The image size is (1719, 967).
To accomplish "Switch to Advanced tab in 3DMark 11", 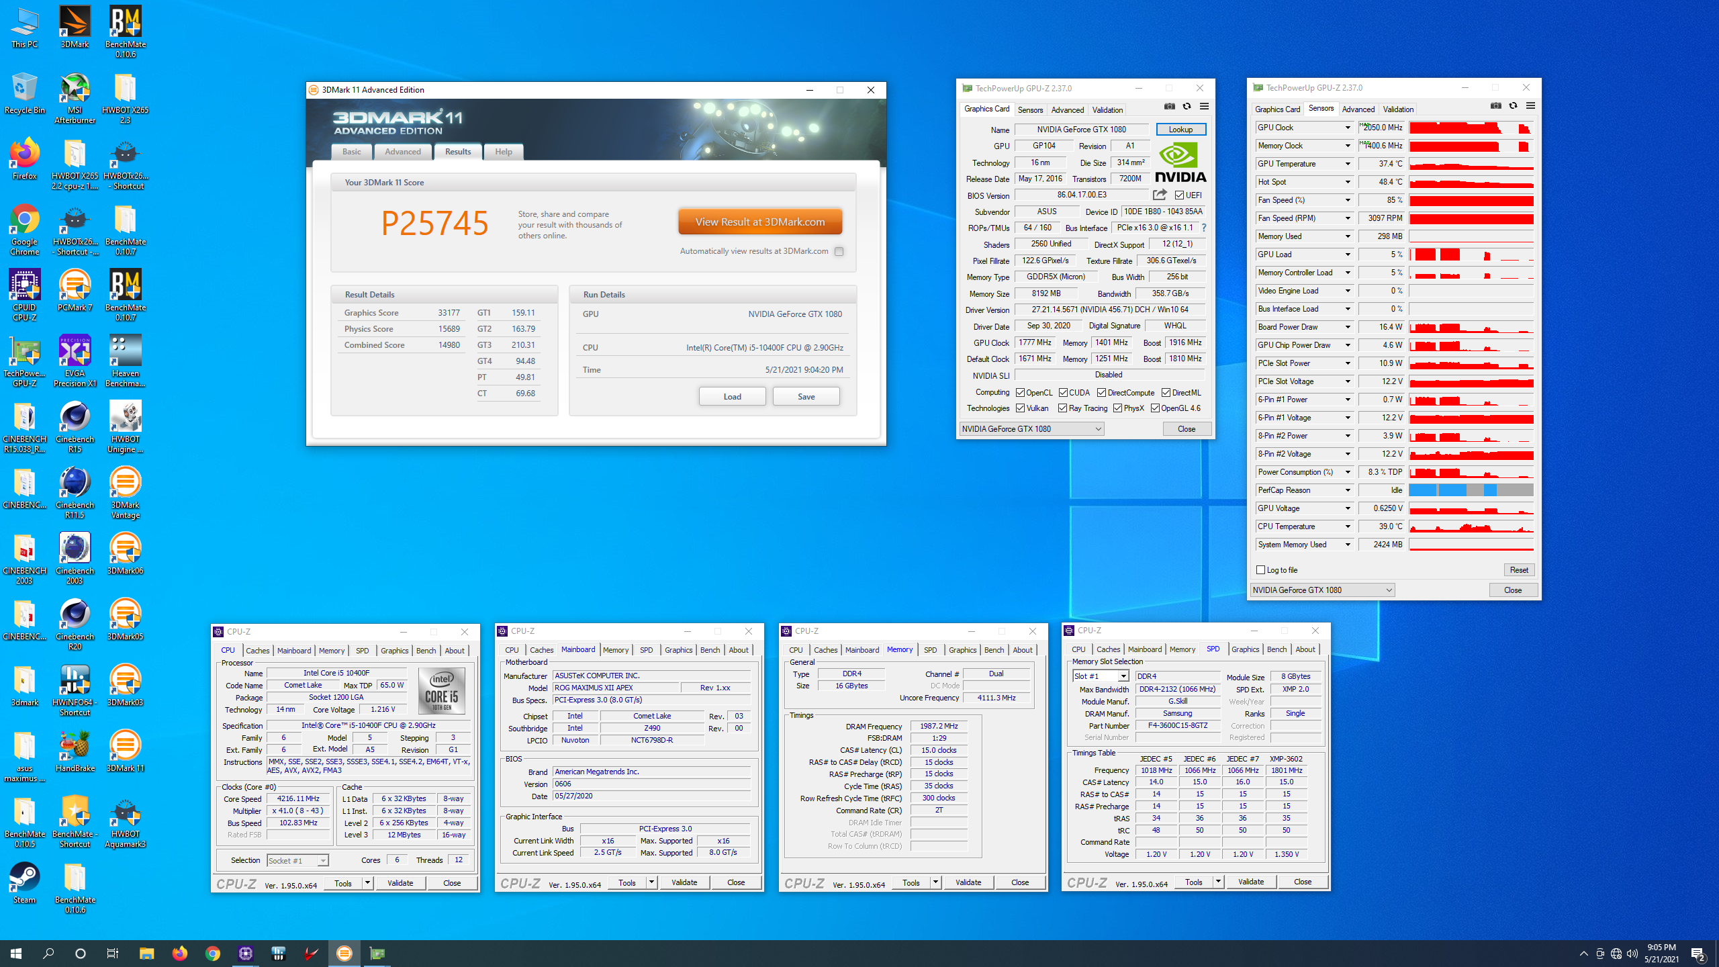I will [402, 152].
